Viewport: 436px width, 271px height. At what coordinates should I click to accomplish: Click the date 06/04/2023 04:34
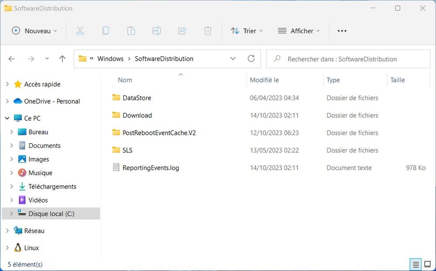pyautogui.click(x=274, y=98)
